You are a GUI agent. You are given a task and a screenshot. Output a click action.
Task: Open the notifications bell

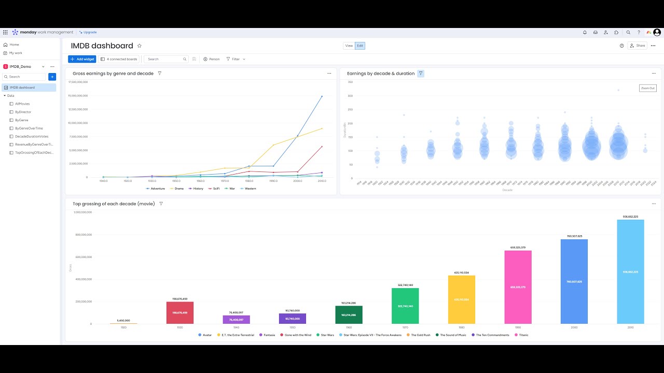585,32
